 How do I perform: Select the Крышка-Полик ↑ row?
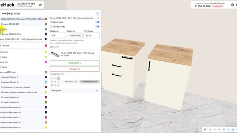[x=23, y=77]
